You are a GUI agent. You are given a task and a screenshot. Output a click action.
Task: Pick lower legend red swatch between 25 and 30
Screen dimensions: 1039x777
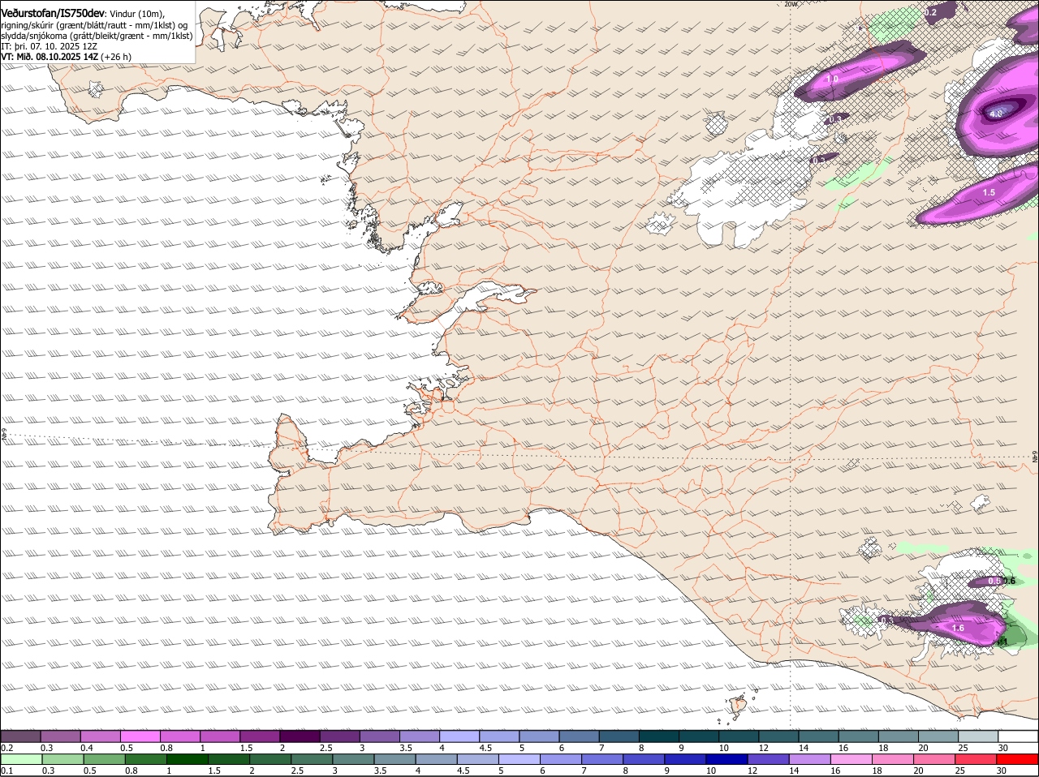click(x=975, y=759)
